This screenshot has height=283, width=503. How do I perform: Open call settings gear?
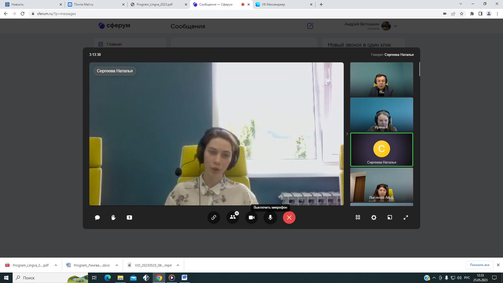coord(374,217)
